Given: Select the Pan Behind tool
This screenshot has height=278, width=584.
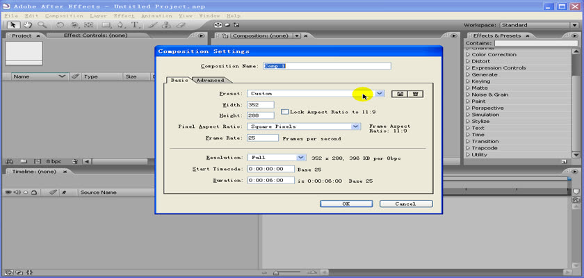Looking at the screenshot, I should pos(88,25).
